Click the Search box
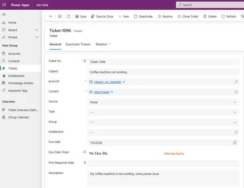Screen dimensions: 244x188 pyautogui.click(x=210, y=5)
